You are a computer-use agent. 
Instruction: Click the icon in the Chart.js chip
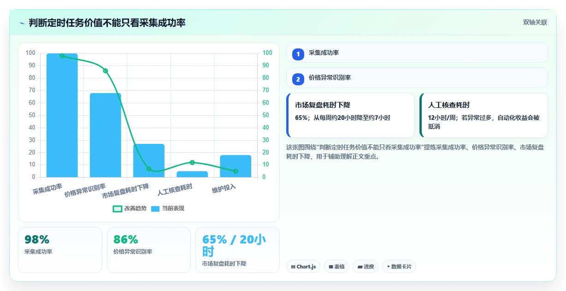coord(293,267)
